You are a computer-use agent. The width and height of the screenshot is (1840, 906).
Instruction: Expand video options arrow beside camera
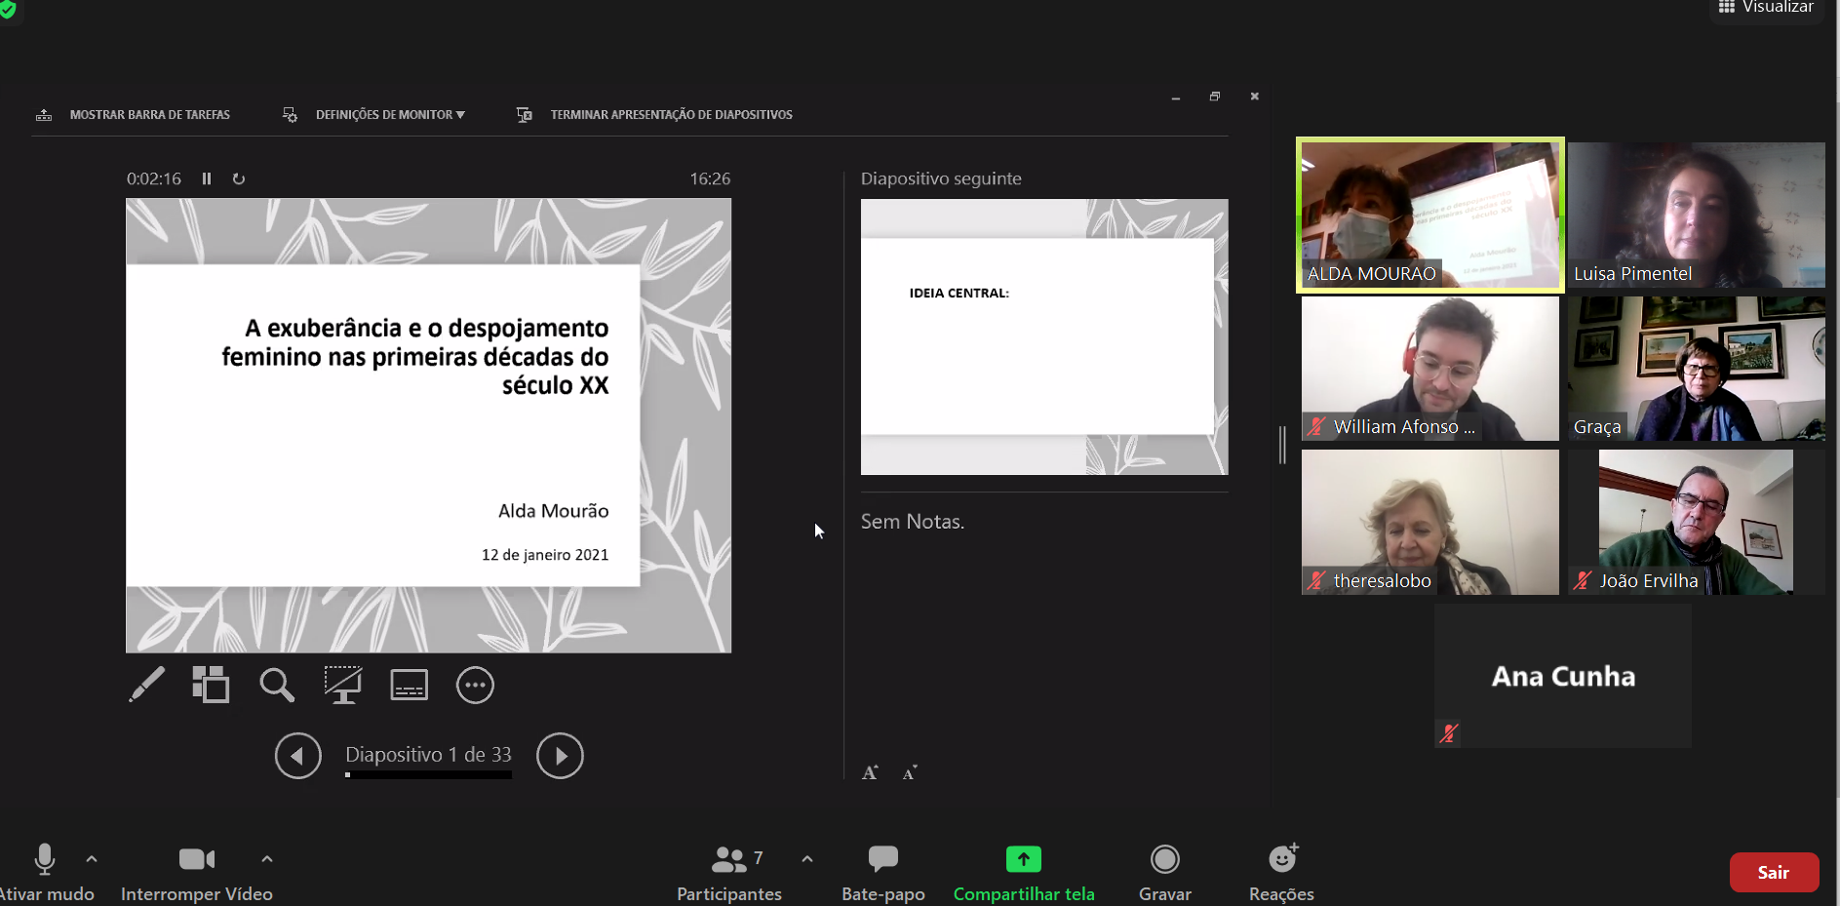[x=267, y=859]
